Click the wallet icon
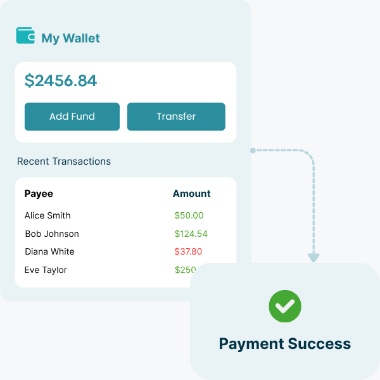Screen dimensions: 380x380 click(25, 35)
